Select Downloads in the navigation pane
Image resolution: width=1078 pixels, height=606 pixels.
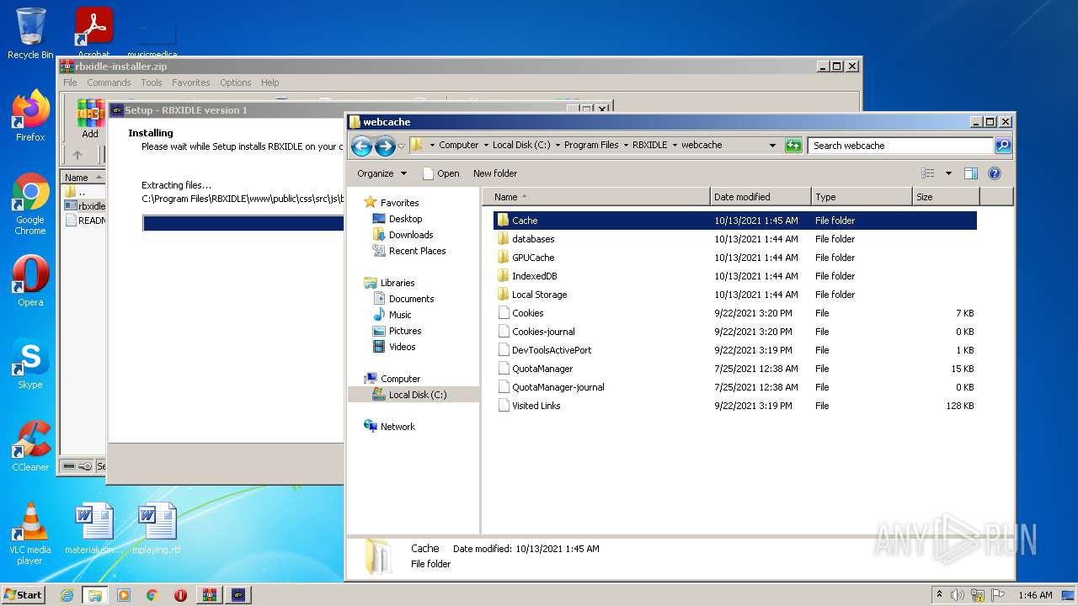pyautogui.click(x=411, y=235)
